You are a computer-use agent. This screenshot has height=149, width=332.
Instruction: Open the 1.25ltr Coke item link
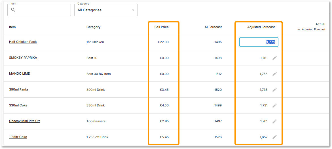click(x=18, y=137)
